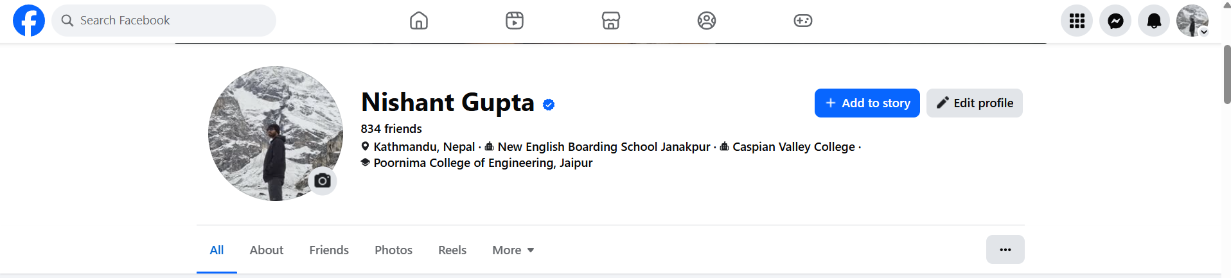
Task: Select the Photos tab
Action: (x=394, y=250)
